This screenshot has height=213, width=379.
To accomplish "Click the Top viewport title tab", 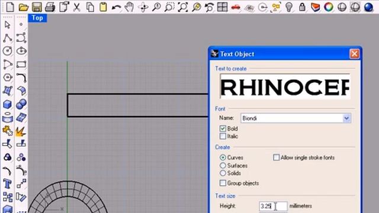I will 37,18.
